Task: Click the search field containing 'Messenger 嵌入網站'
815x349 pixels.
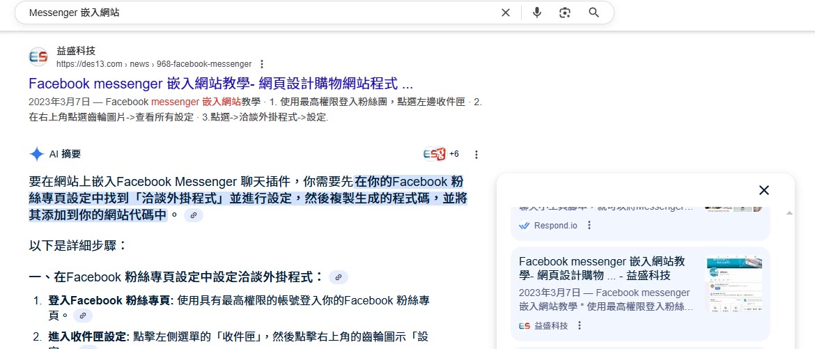Action: 258,13
